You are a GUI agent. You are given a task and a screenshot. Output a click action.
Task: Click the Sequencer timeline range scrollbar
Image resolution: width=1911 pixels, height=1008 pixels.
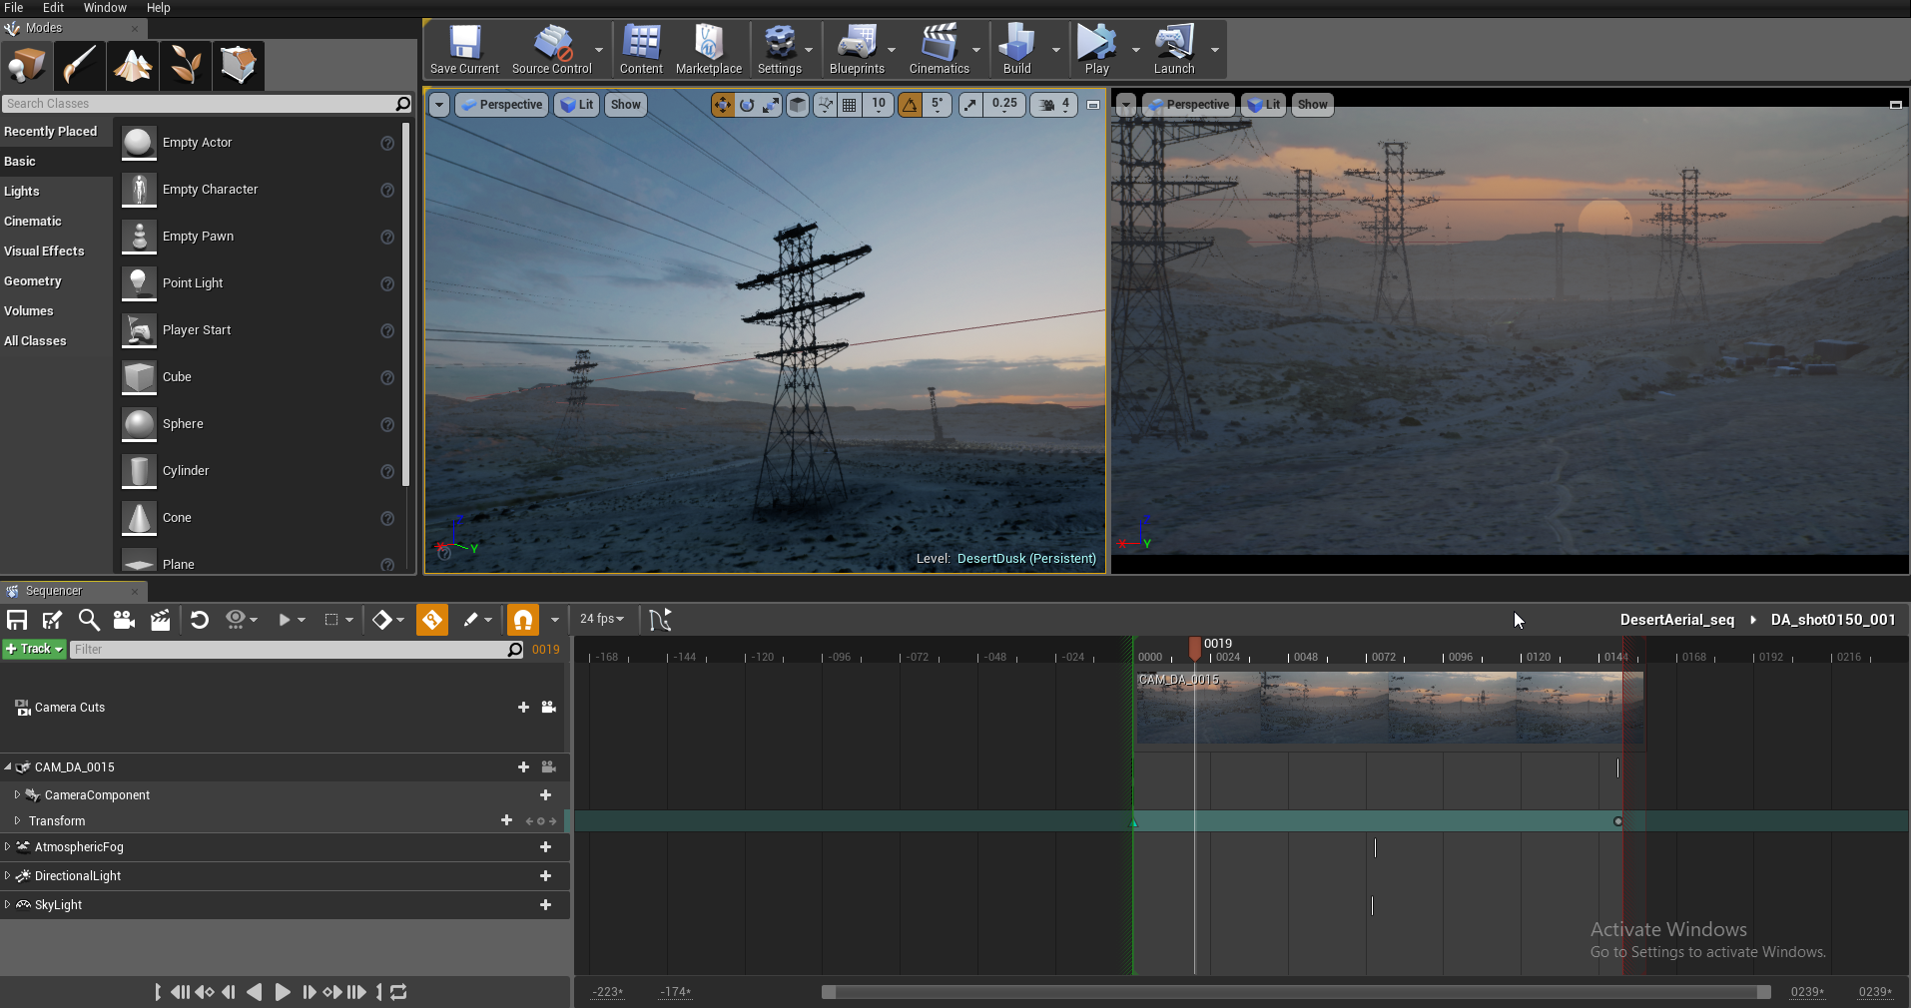(x=1295, y=992)
